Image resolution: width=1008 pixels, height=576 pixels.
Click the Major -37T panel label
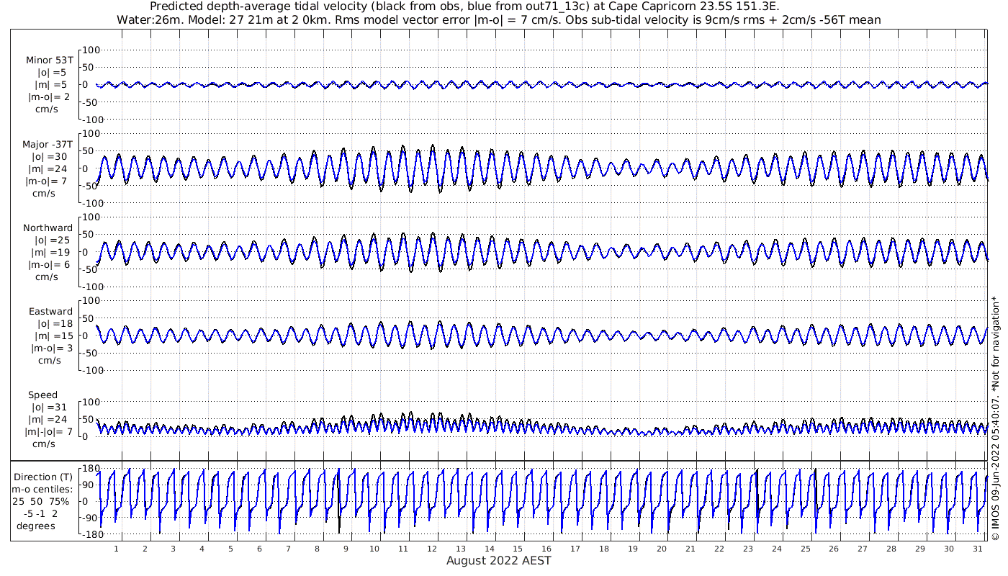[x=48, y=144]
